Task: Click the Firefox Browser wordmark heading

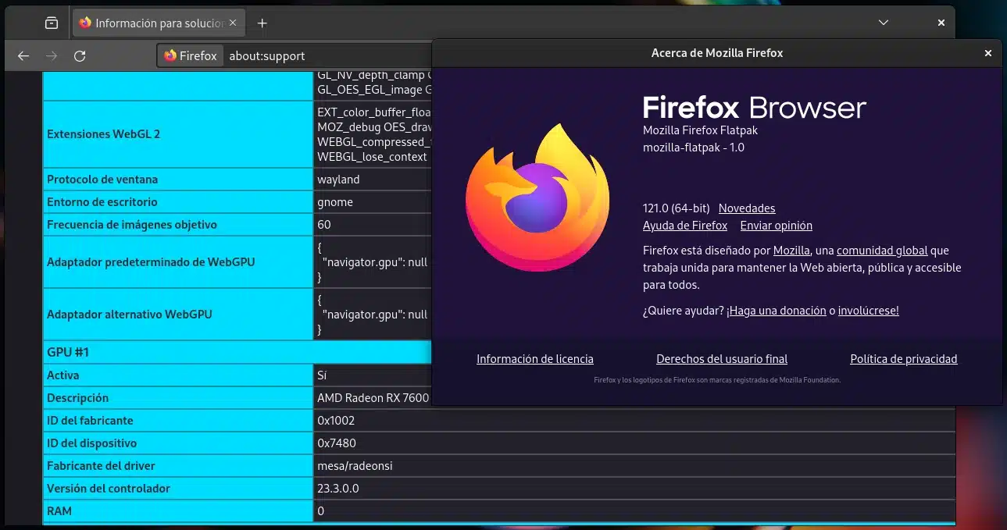Action: pos(755,108)
